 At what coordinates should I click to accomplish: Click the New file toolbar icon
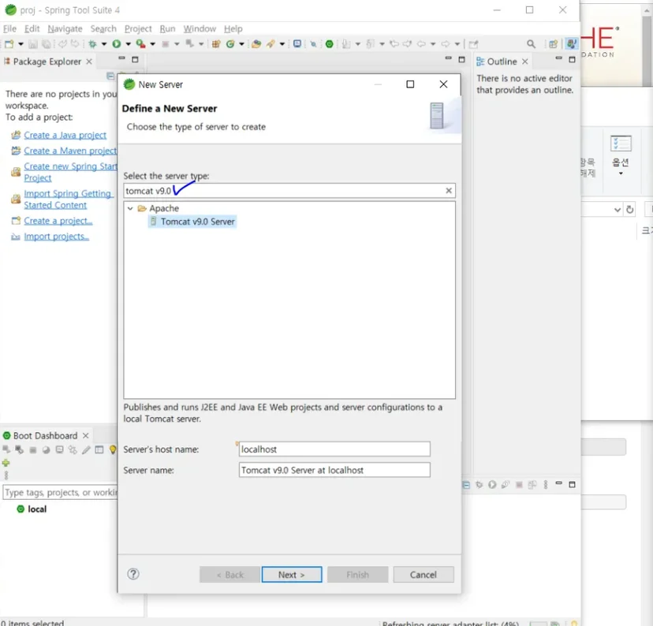(x=9, y=43)
